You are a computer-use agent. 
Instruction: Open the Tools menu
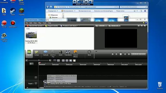[44, 23]
